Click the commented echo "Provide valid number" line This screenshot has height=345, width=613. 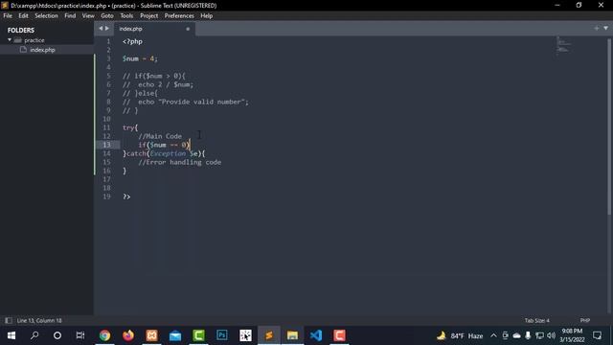(186, 102)
